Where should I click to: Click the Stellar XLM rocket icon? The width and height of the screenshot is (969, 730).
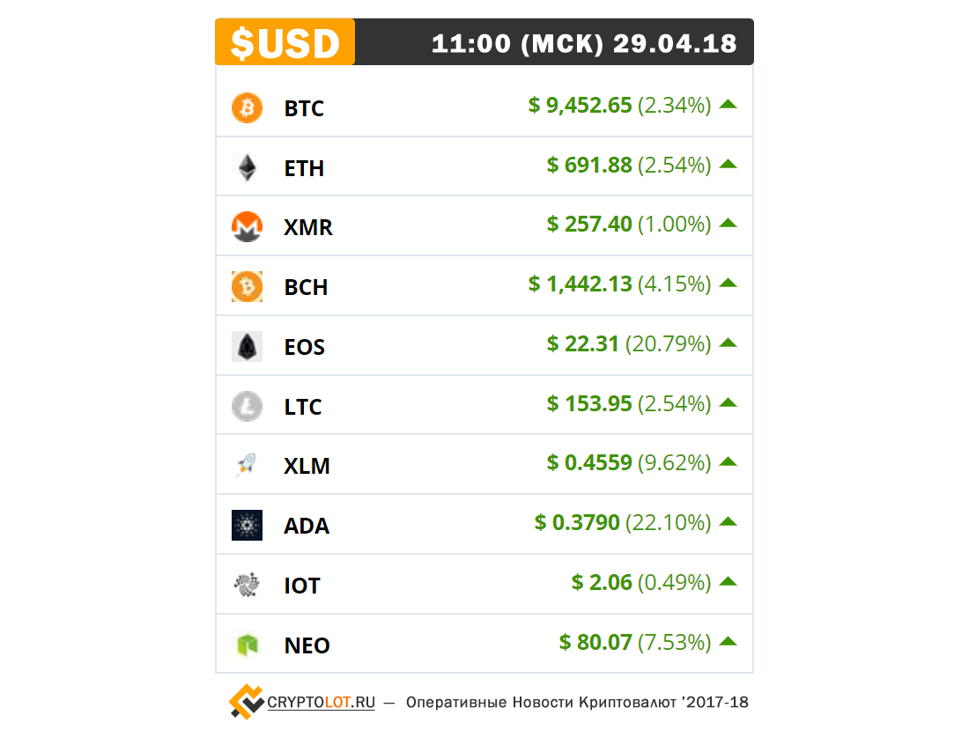247,465
